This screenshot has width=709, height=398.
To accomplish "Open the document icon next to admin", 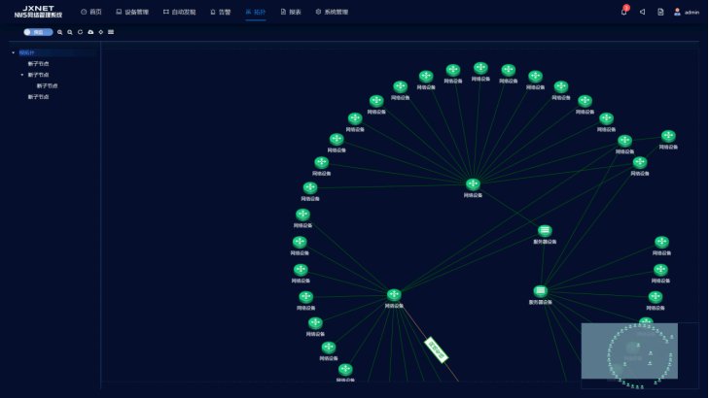I will (x=660, y=12).
